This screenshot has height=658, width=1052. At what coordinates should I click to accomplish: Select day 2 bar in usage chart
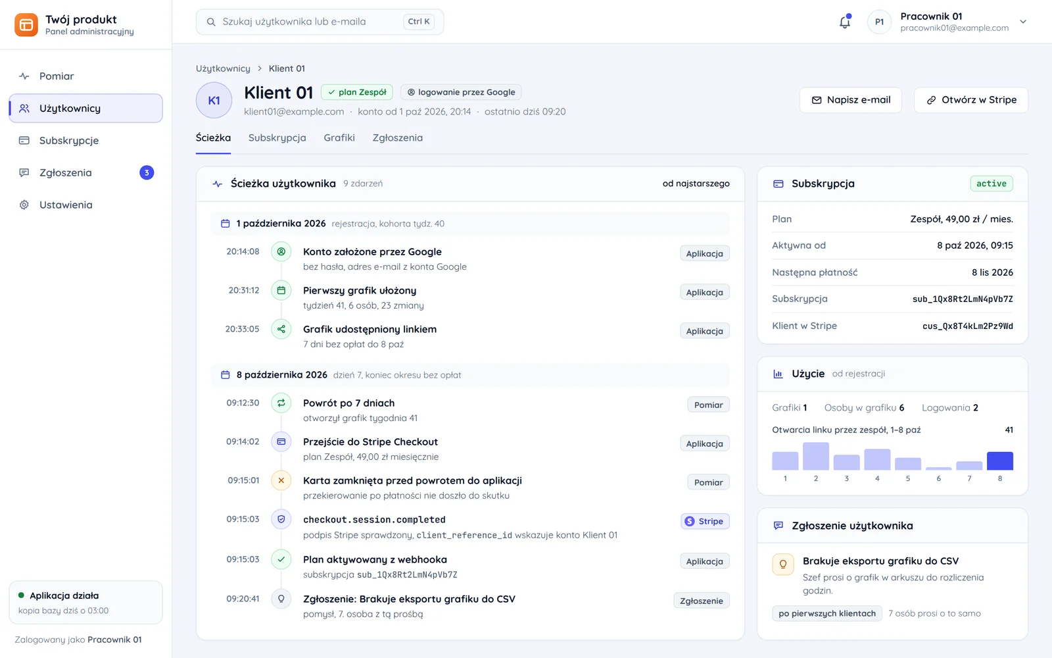[x=816, y=456]
